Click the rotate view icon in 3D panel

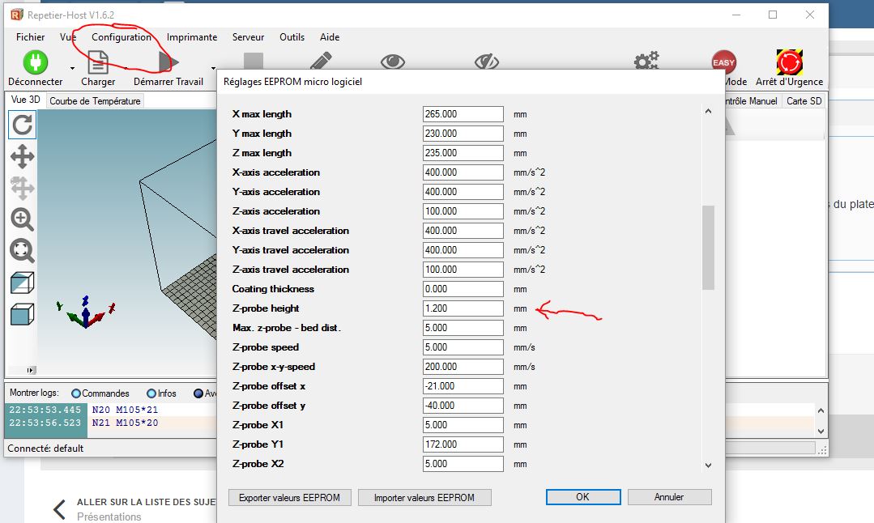[23, 125]
